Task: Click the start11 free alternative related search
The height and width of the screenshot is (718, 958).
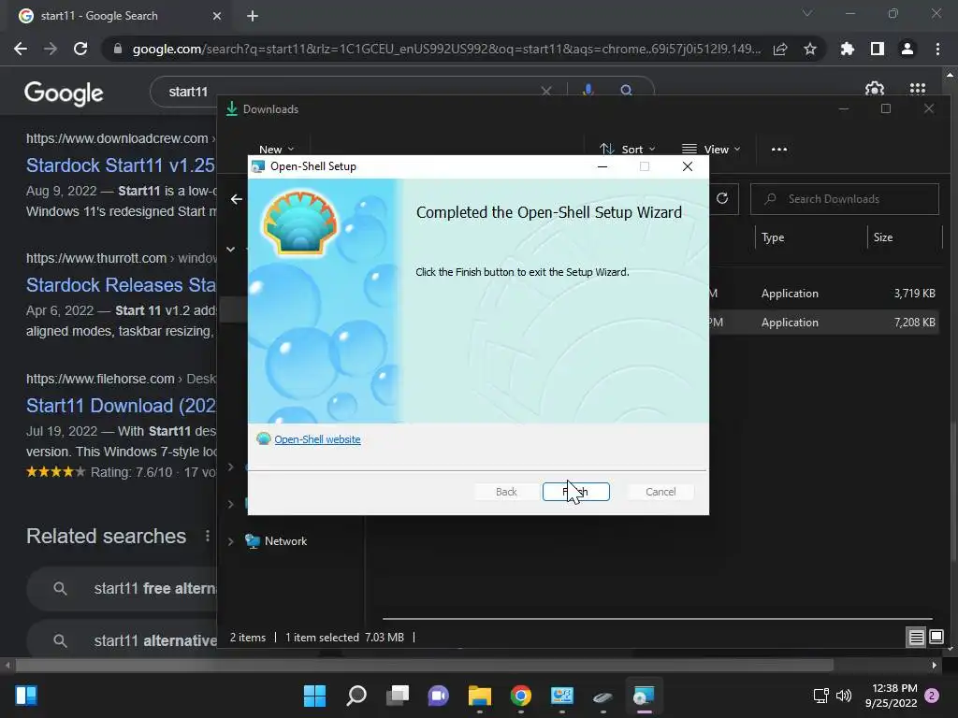Action: coord(123,589)
